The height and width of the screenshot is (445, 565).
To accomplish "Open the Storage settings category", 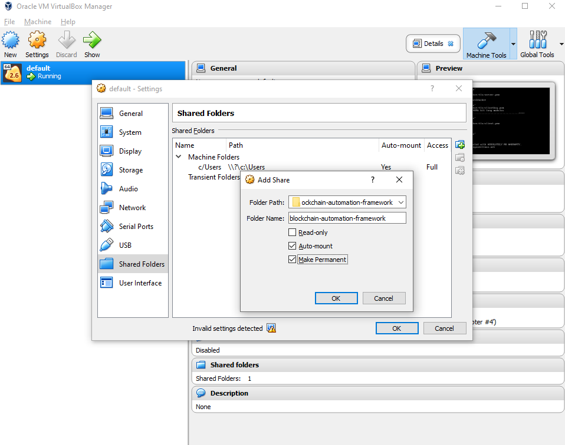I will click(x=133, y=170).
